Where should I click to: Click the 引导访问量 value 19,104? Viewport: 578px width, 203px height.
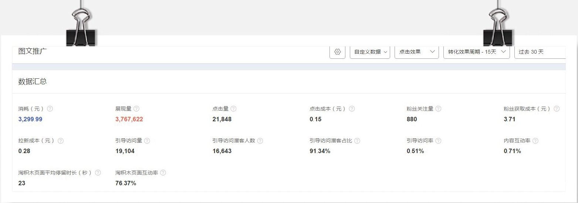125,151
